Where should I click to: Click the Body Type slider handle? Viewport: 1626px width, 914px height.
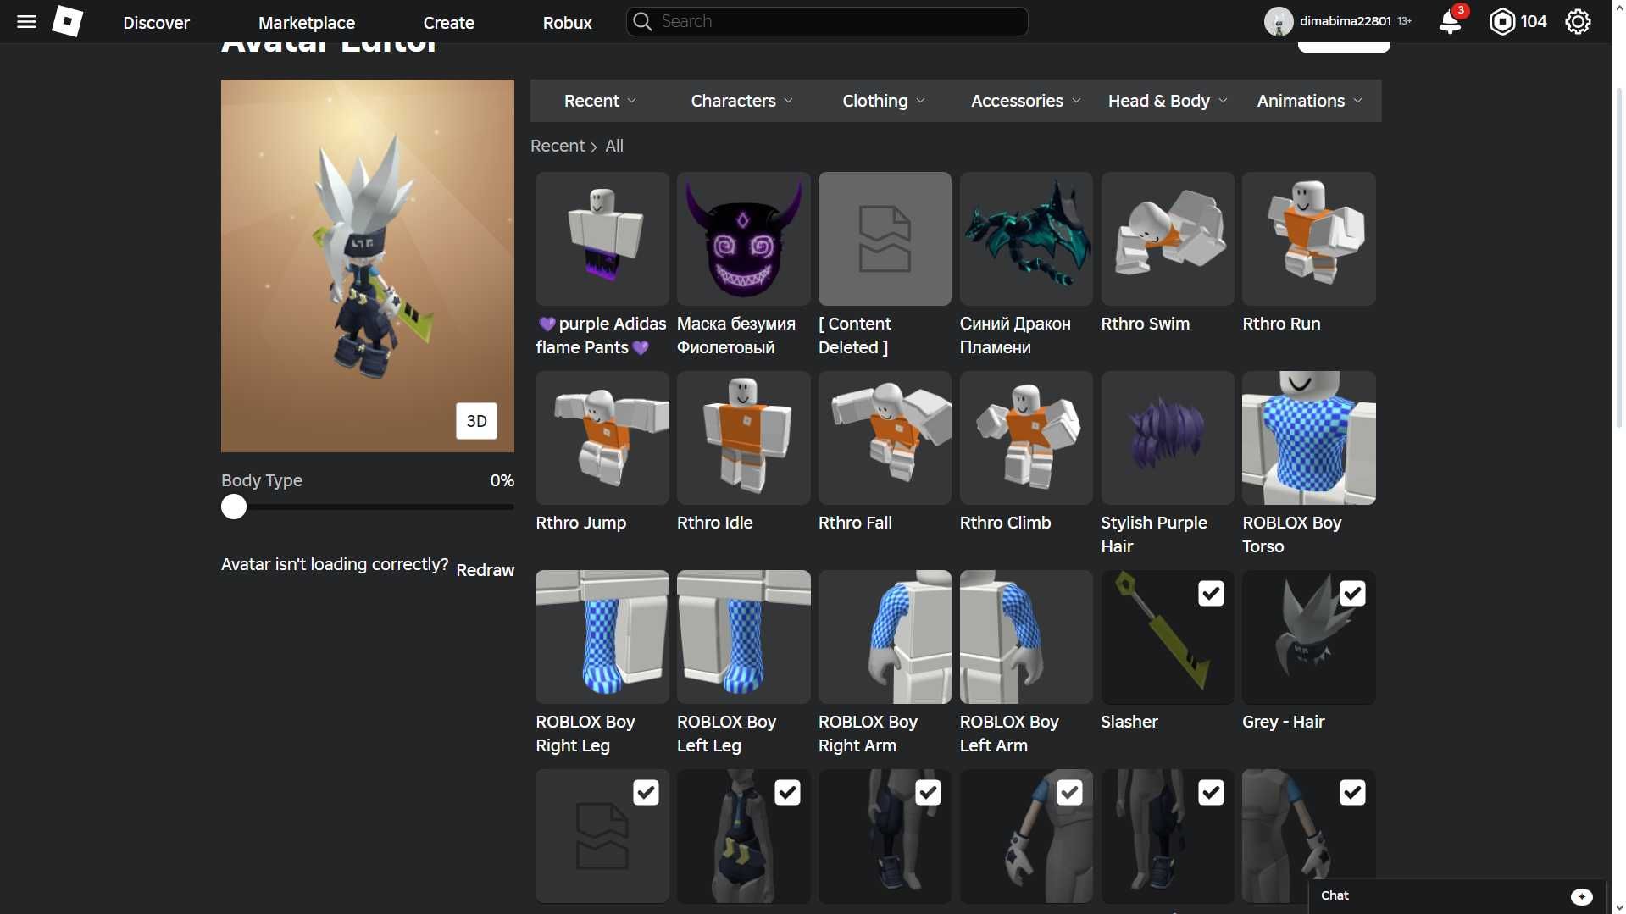[234, 507]
